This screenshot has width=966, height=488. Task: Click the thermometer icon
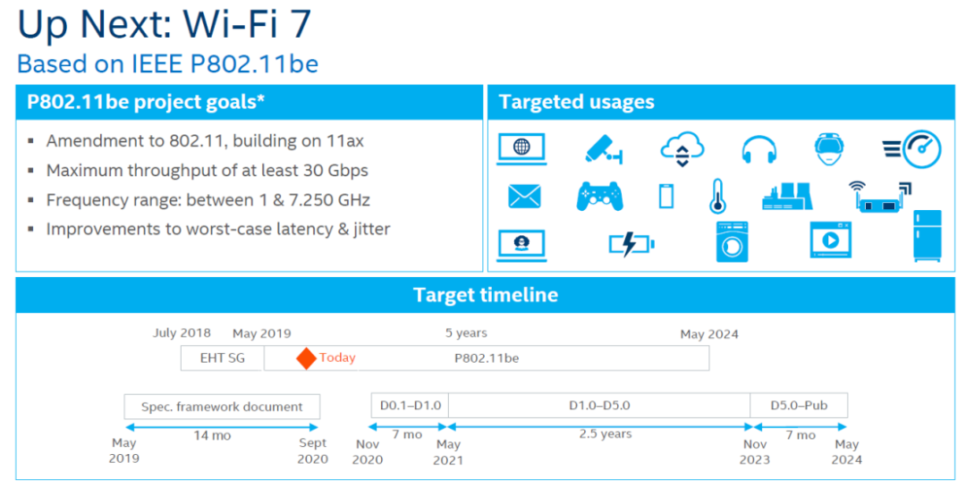(x=716, y=196)
